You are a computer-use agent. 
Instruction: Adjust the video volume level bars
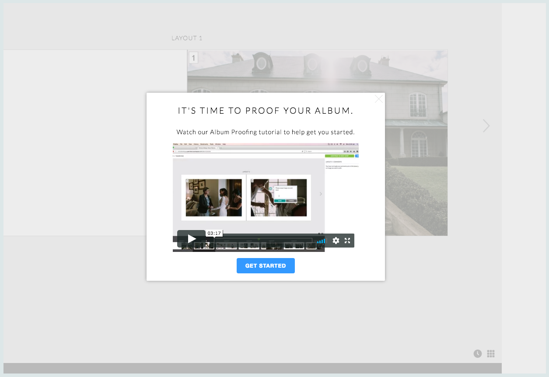[322, 241]
